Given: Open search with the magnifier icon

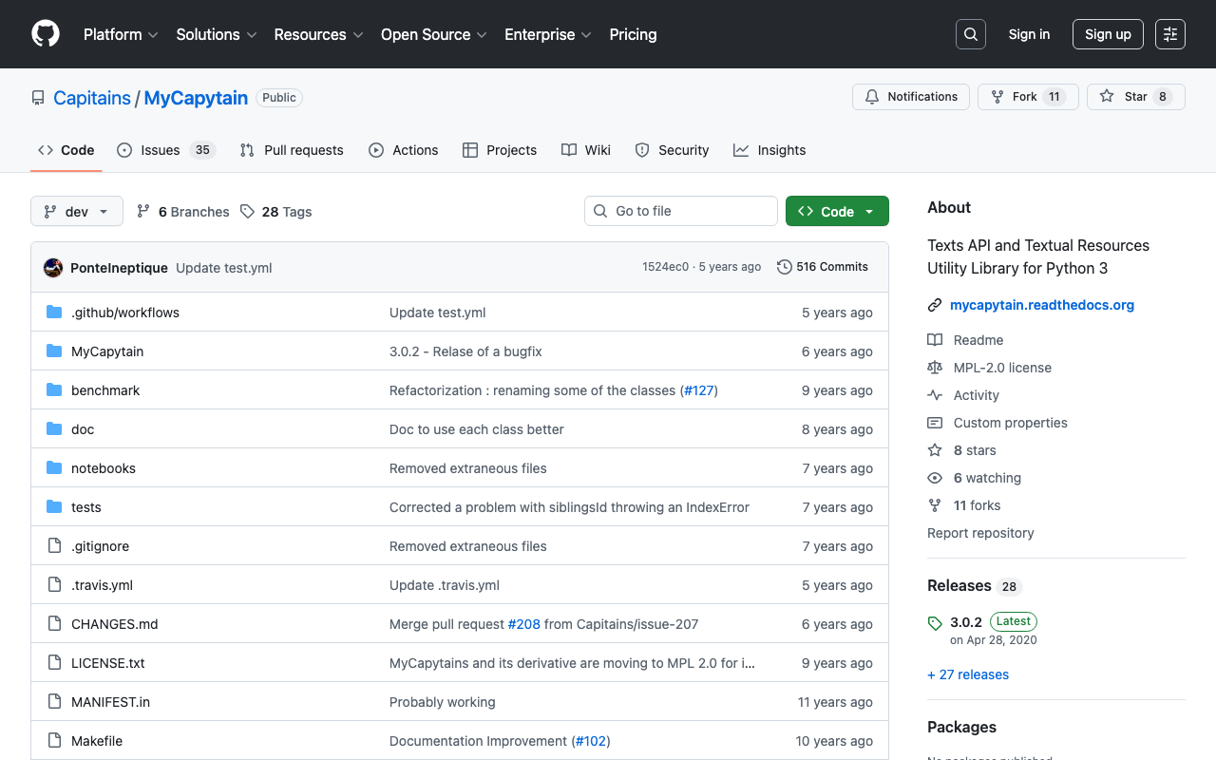Looking at the screenshot, I should click(x=970, y=34).
